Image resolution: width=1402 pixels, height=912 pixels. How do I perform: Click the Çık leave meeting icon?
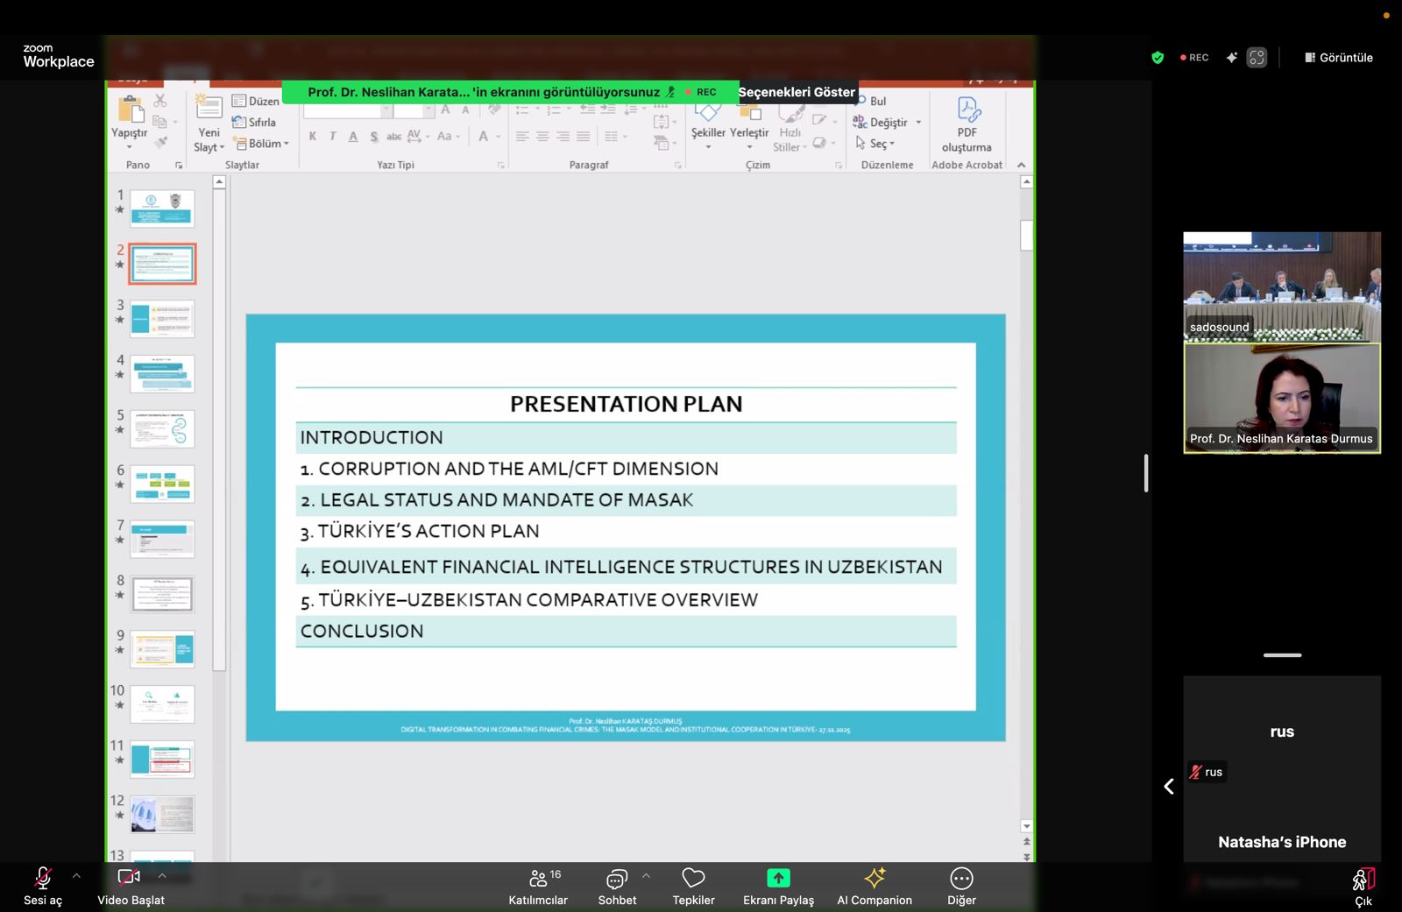coord(1363,880)
